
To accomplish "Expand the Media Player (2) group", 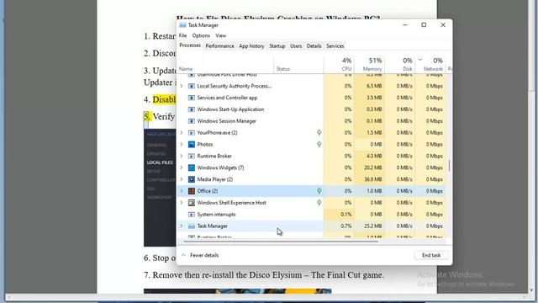I will (x=182, y=179).
